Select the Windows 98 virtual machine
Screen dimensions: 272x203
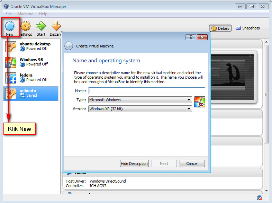click(31, 62)
